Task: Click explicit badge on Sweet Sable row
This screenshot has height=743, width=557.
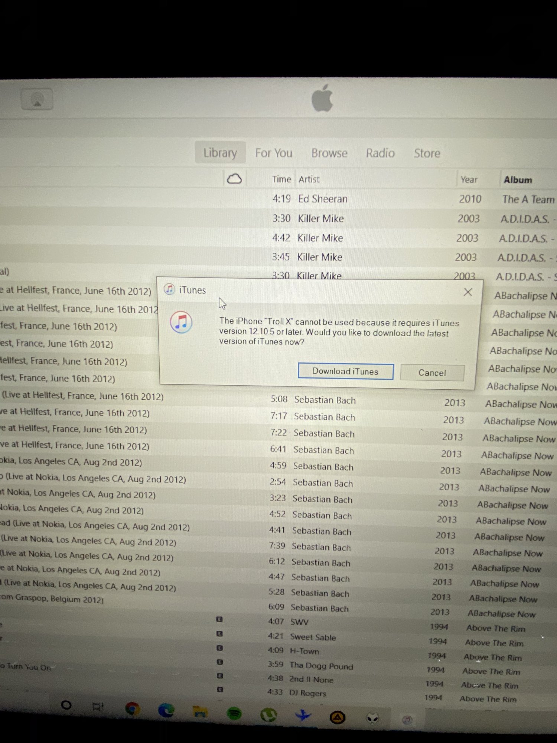Action: pyautogui.click(x=219, y=634)
